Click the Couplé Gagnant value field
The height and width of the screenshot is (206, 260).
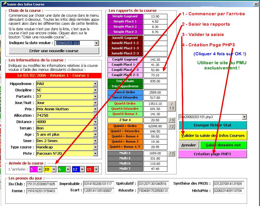[155, 60]
